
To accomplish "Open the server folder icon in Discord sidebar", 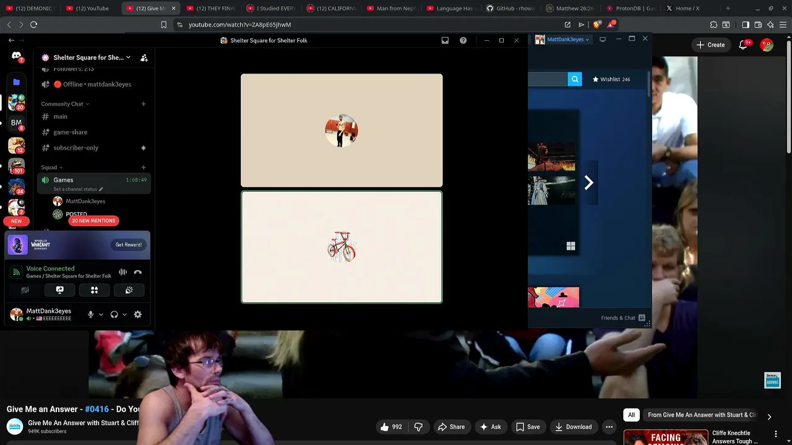I will (17, 82).
